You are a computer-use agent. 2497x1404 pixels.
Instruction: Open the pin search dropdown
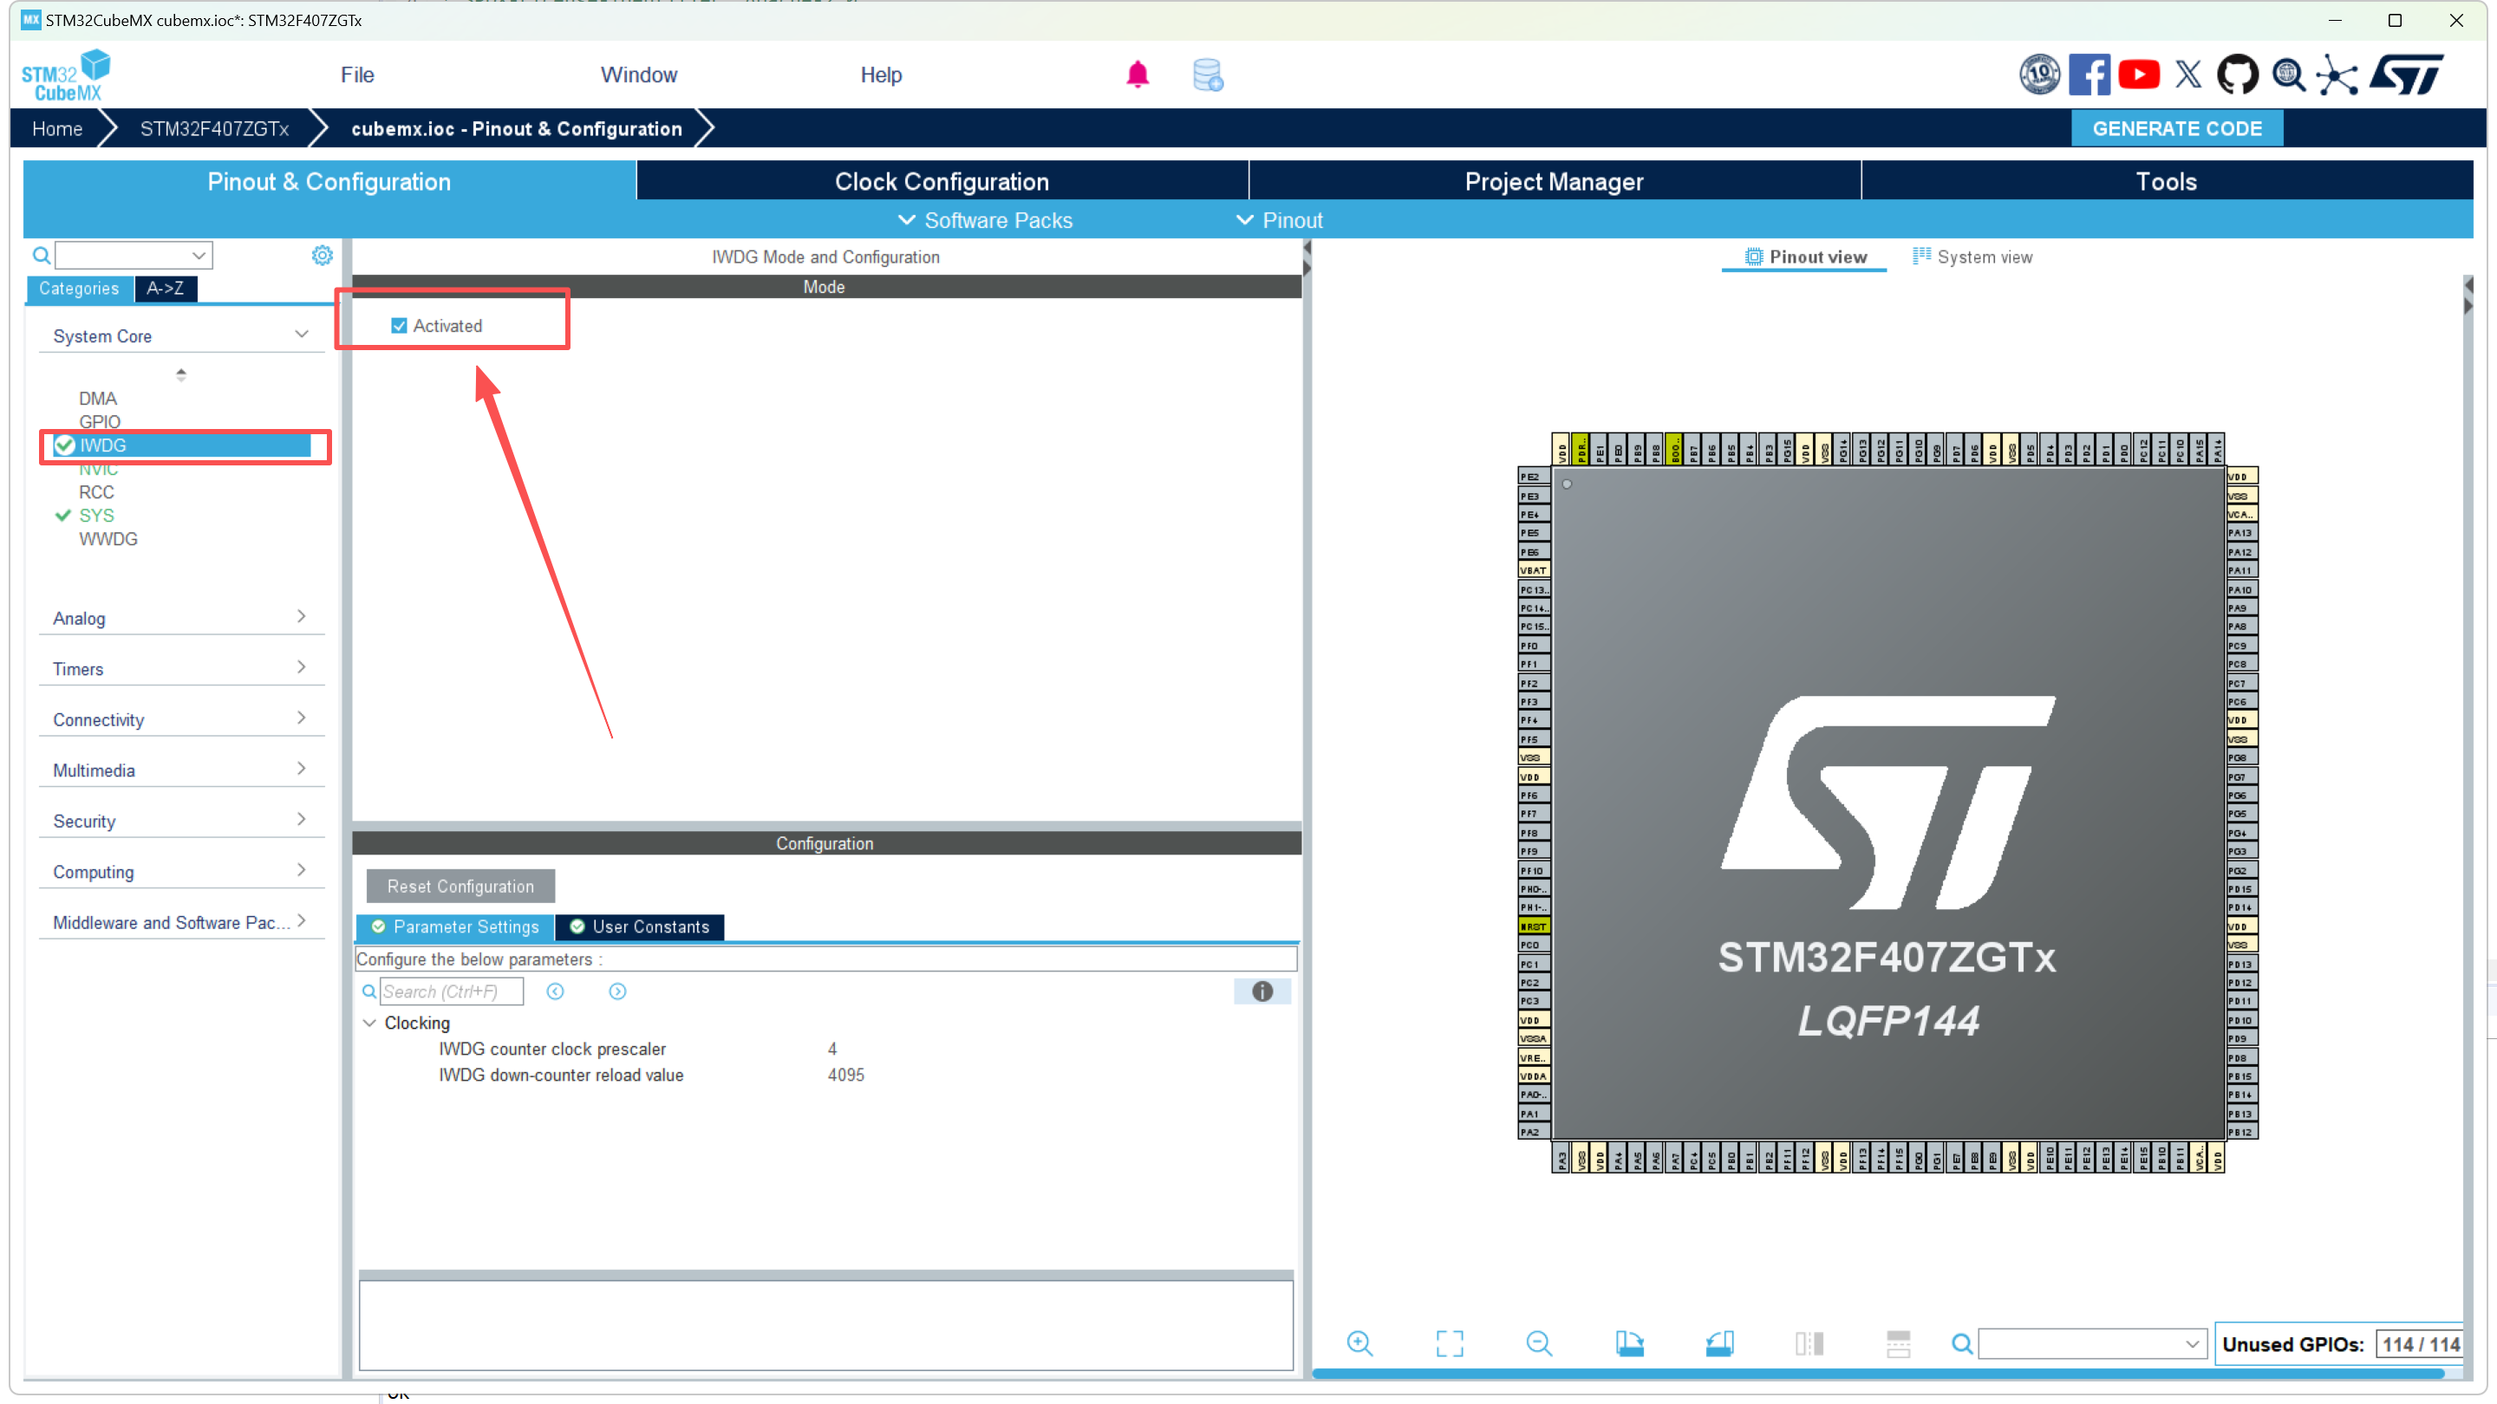pos(2192,1344)
